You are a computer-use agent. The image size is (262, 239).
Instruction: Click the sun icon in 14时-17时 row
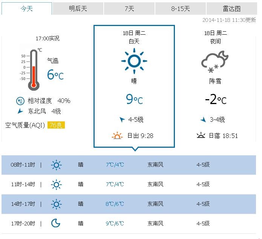(56, 204)
